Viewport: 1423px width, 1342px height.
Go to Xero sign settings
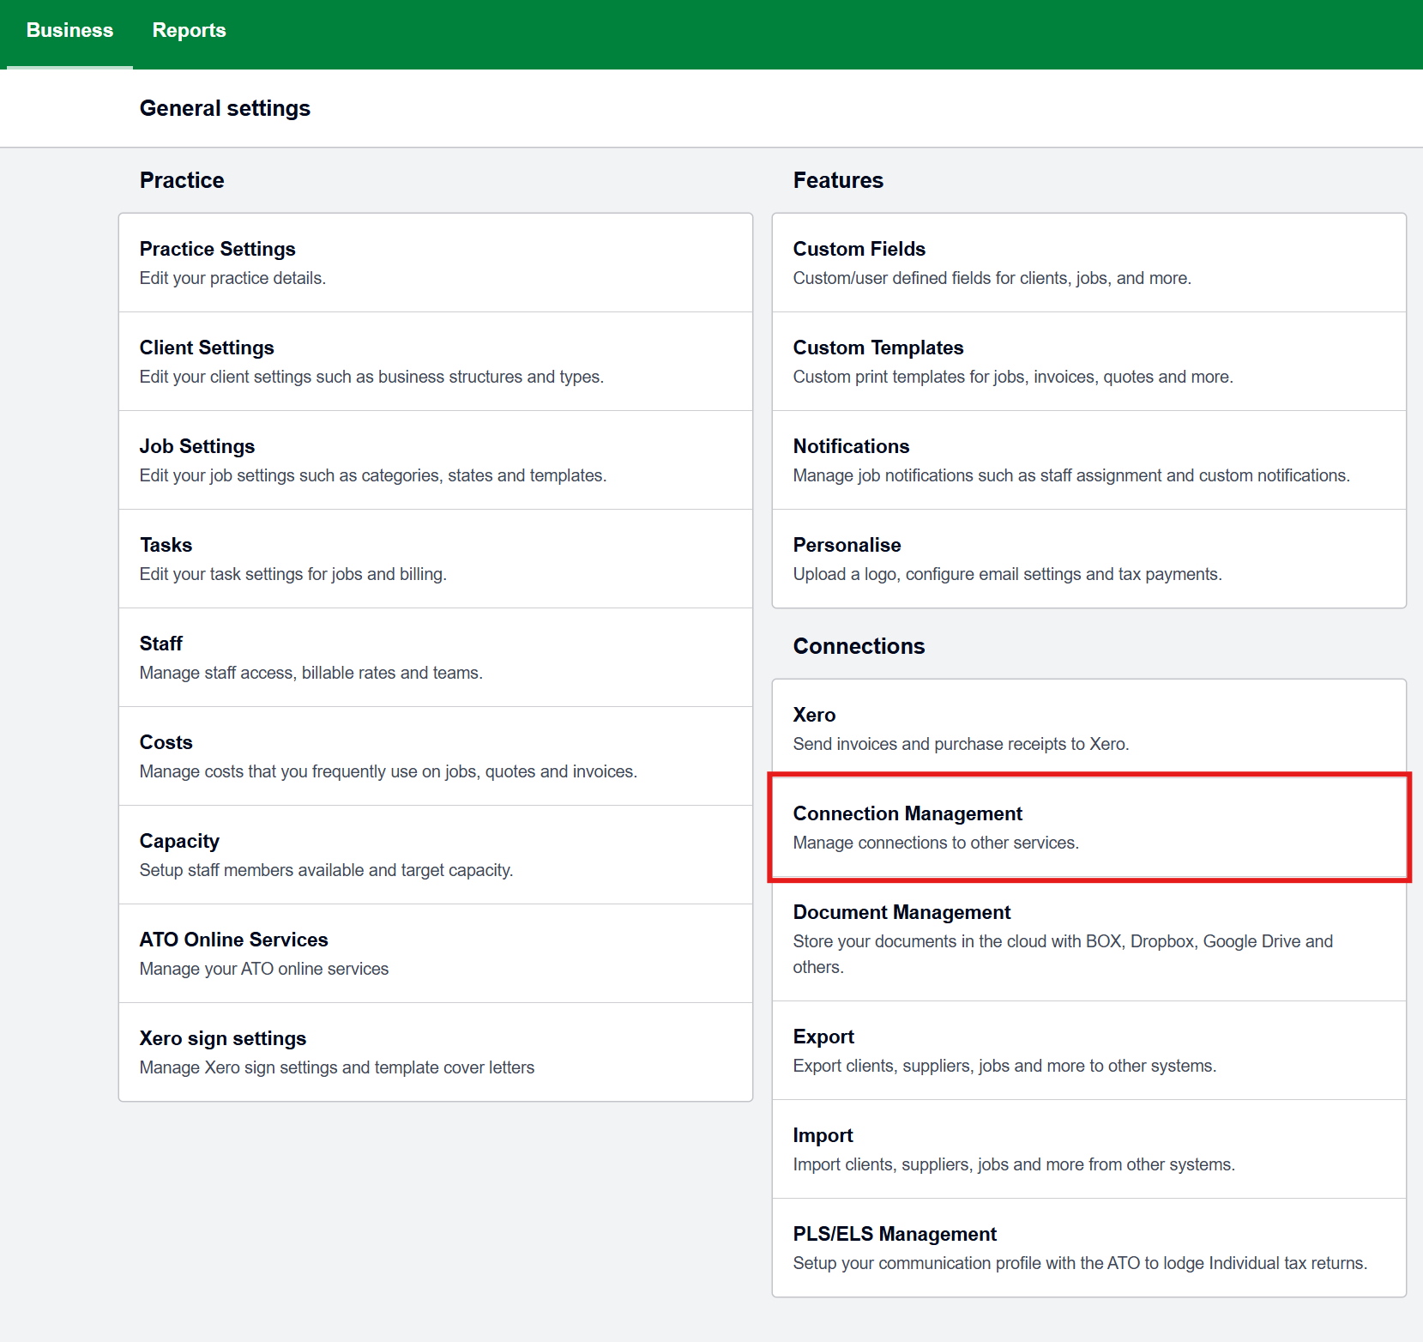tap(223, 1038)
